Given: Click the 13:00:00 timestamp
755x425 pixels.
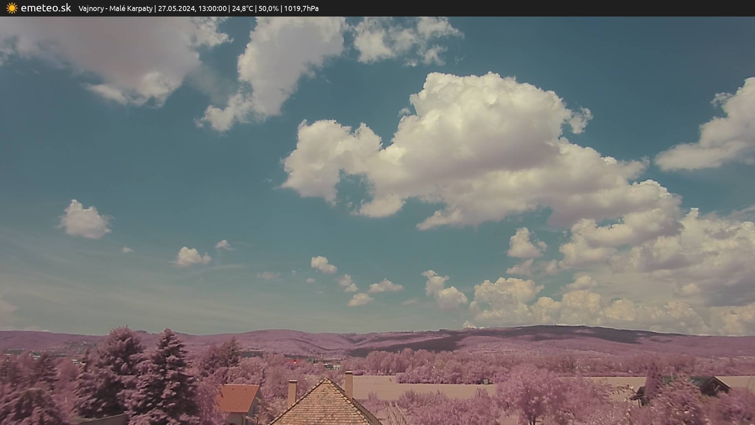Looking at the screenshot, I should (212, 8).
